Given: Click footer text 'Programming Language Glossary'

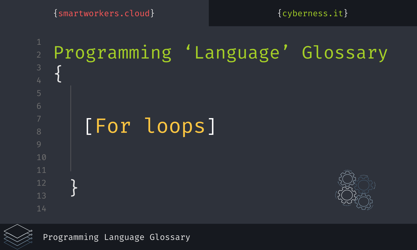Looking at the screenshot, I should tap(116, 237).
